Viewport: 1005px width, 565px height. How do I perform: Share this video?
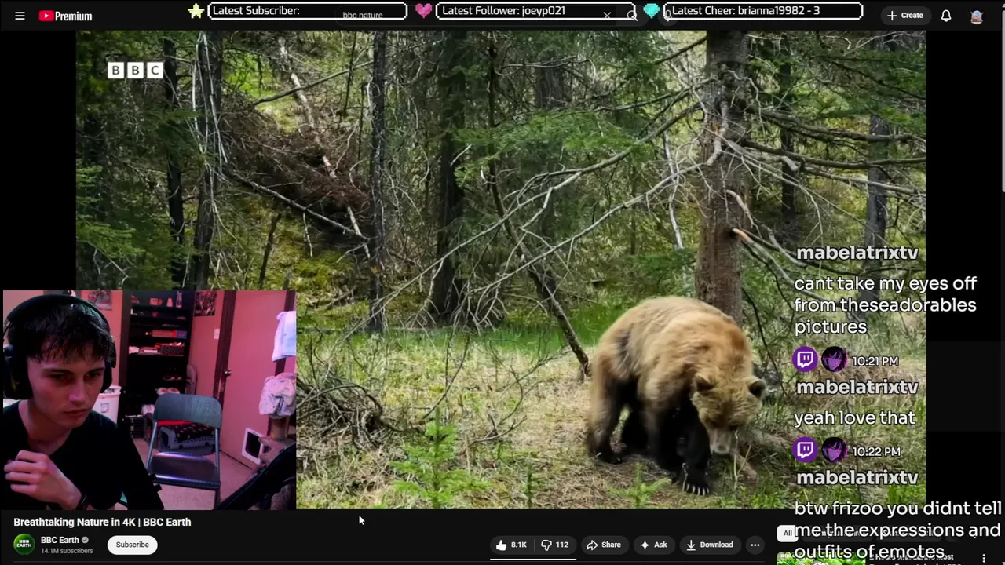604,545
